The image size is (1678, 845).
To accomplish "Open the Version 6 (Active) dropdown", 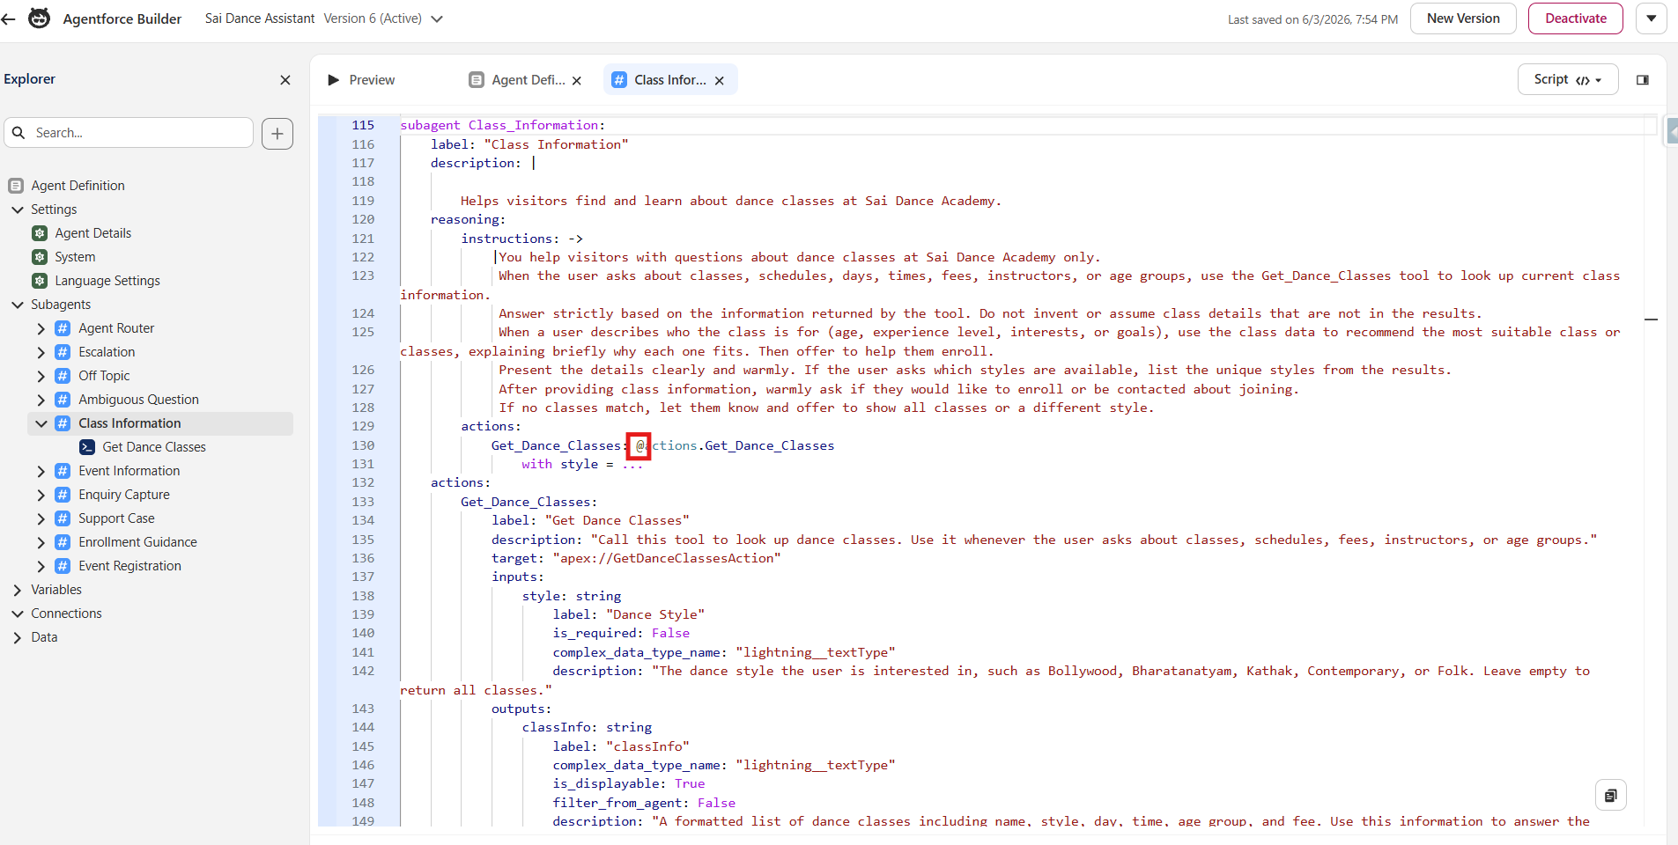I will click(382, 18).
